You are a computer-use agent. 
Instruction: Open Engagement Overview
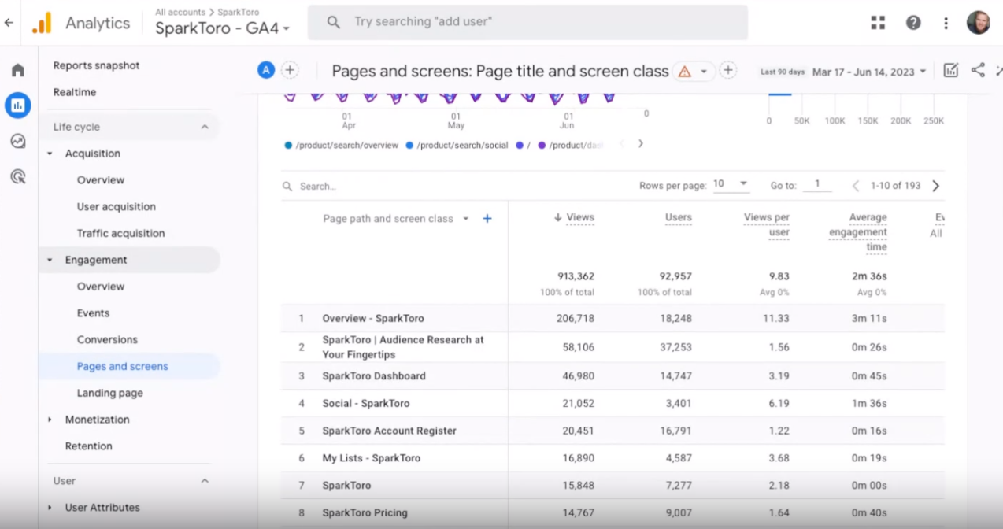pyautogui.click(x=101, y=287)
